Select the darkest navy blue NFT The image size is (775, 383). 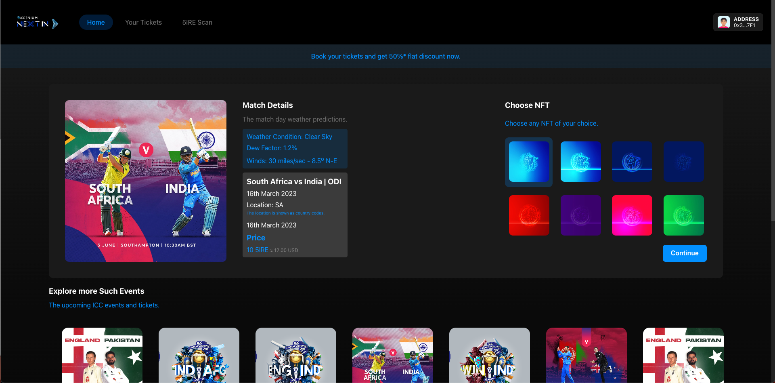point(684,162)
